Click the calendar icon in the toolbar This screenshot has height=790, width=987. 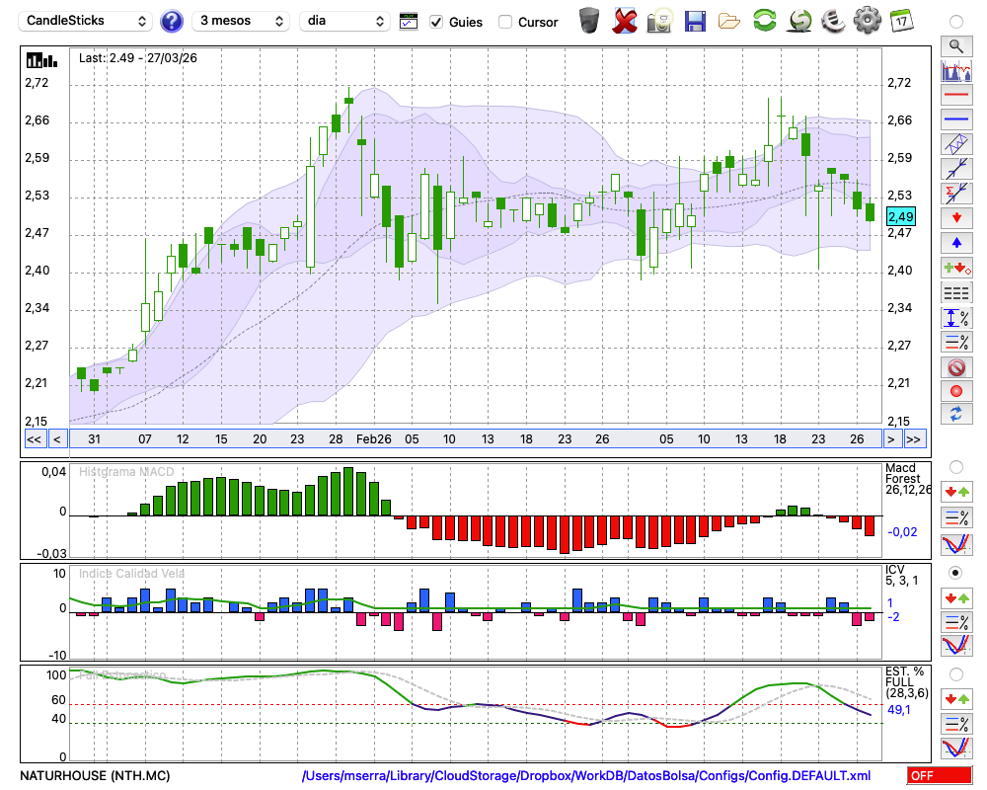[x=900, y=21]
